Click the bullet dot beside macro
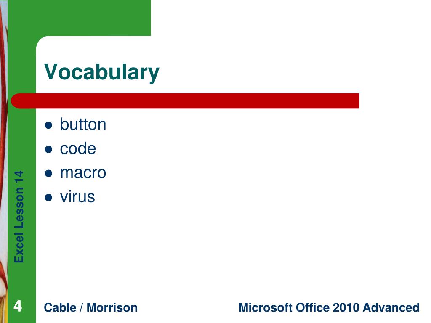The width and height of the screenshot is (431, 323). coord(48,174)
